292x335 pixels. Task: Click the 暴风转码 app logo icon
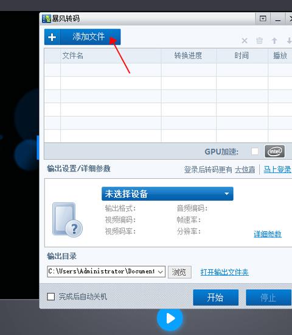pos(46,18)
